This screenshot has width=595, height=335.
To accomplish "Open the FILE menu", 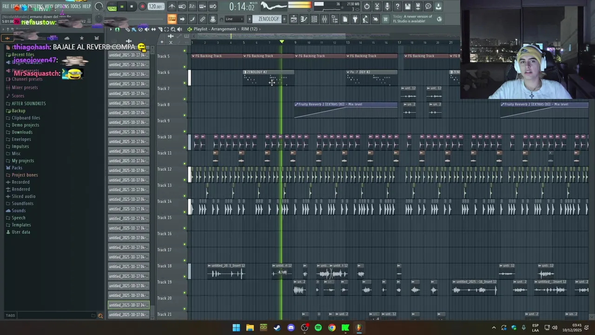I will pyautogui.click(x=6, y=7).
